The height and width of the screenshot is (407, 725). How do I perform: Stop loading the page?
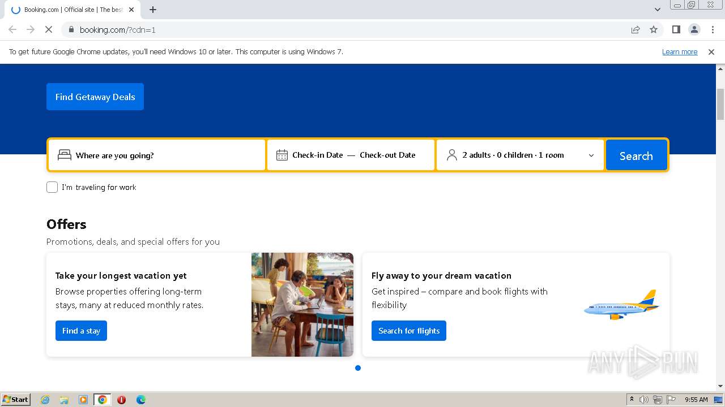click(x=49, y=29)
